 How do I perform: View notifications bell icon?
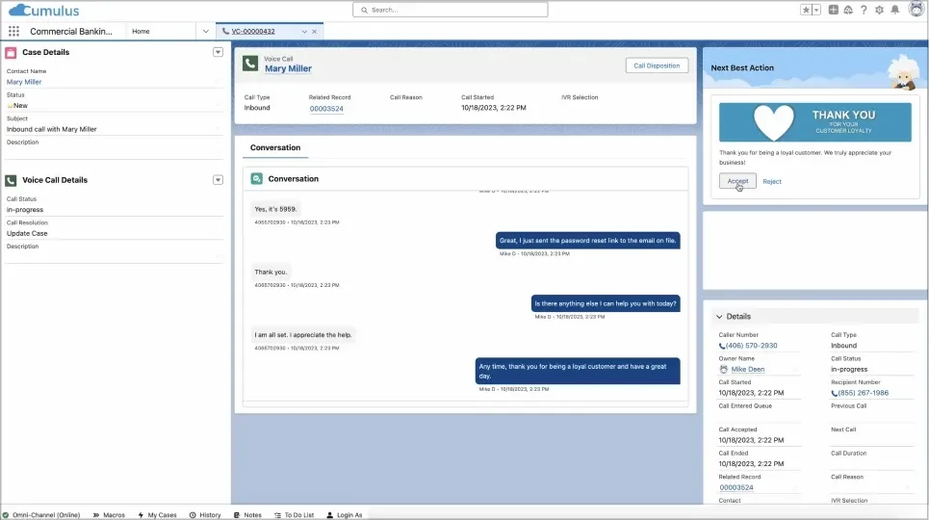[x=894, y=10]
